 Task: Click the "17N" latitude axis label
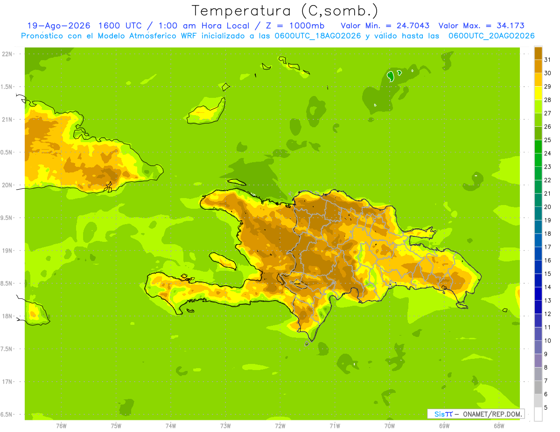(8, 382)
